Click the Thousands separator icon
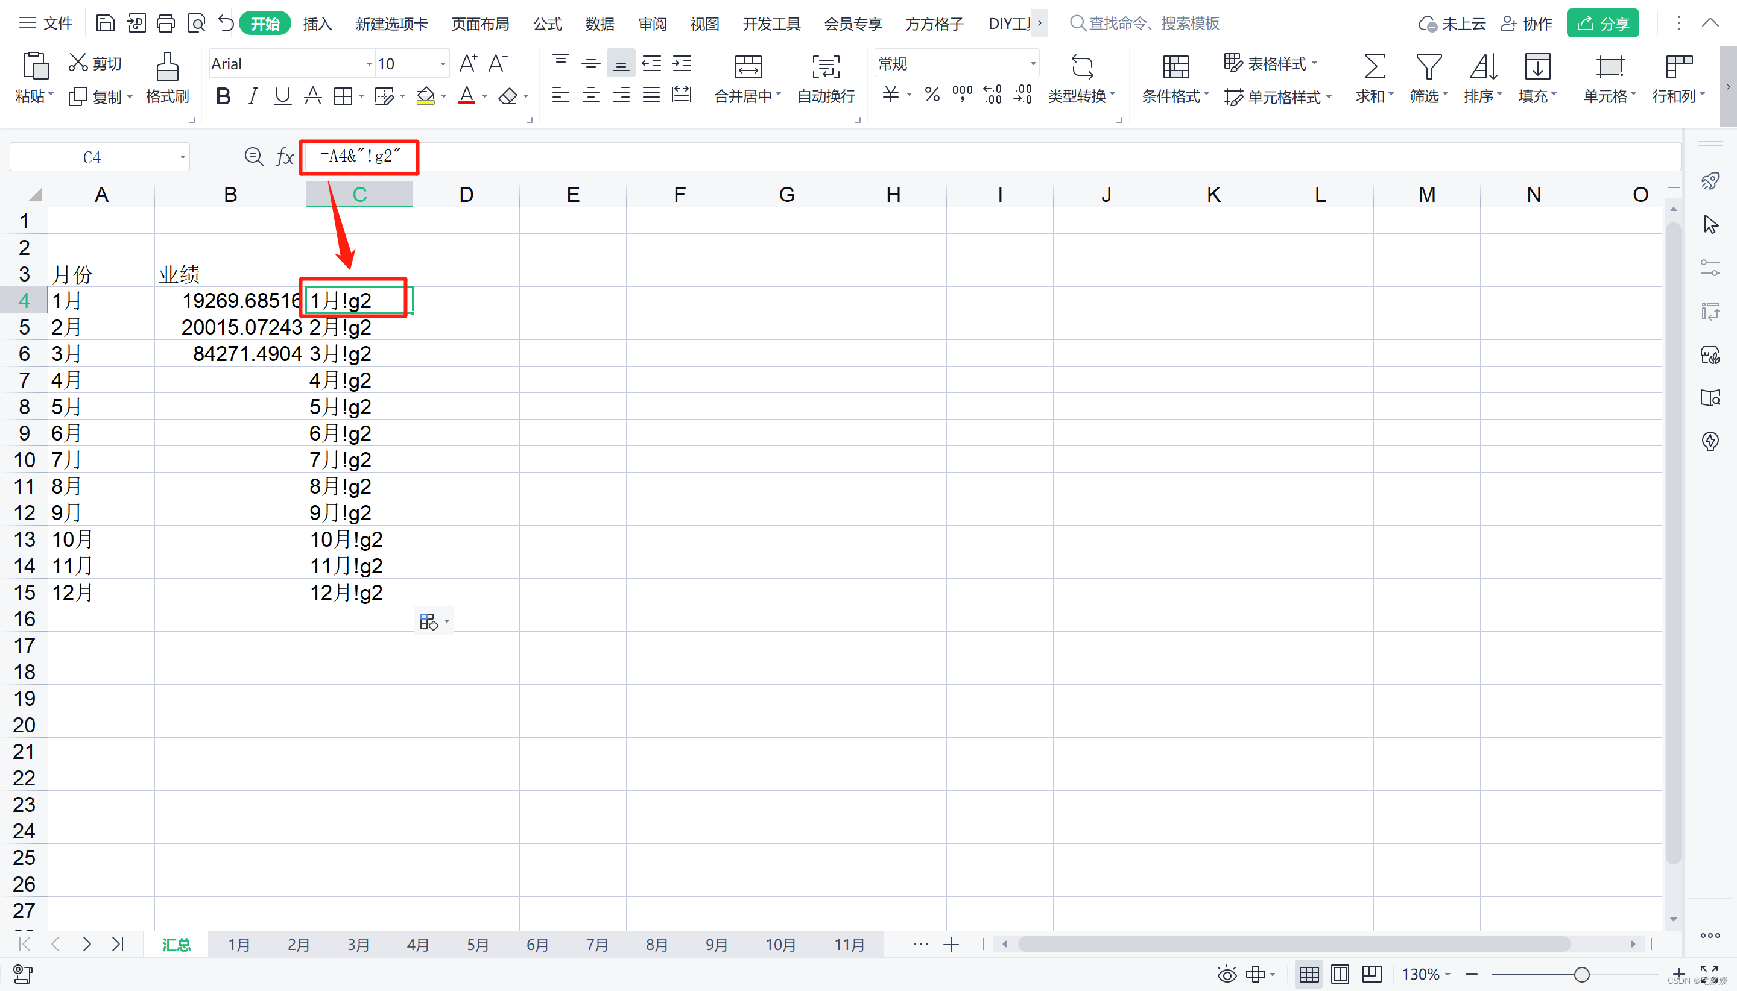The height and width of the screenshot is (991, 1737). (962, 95)
